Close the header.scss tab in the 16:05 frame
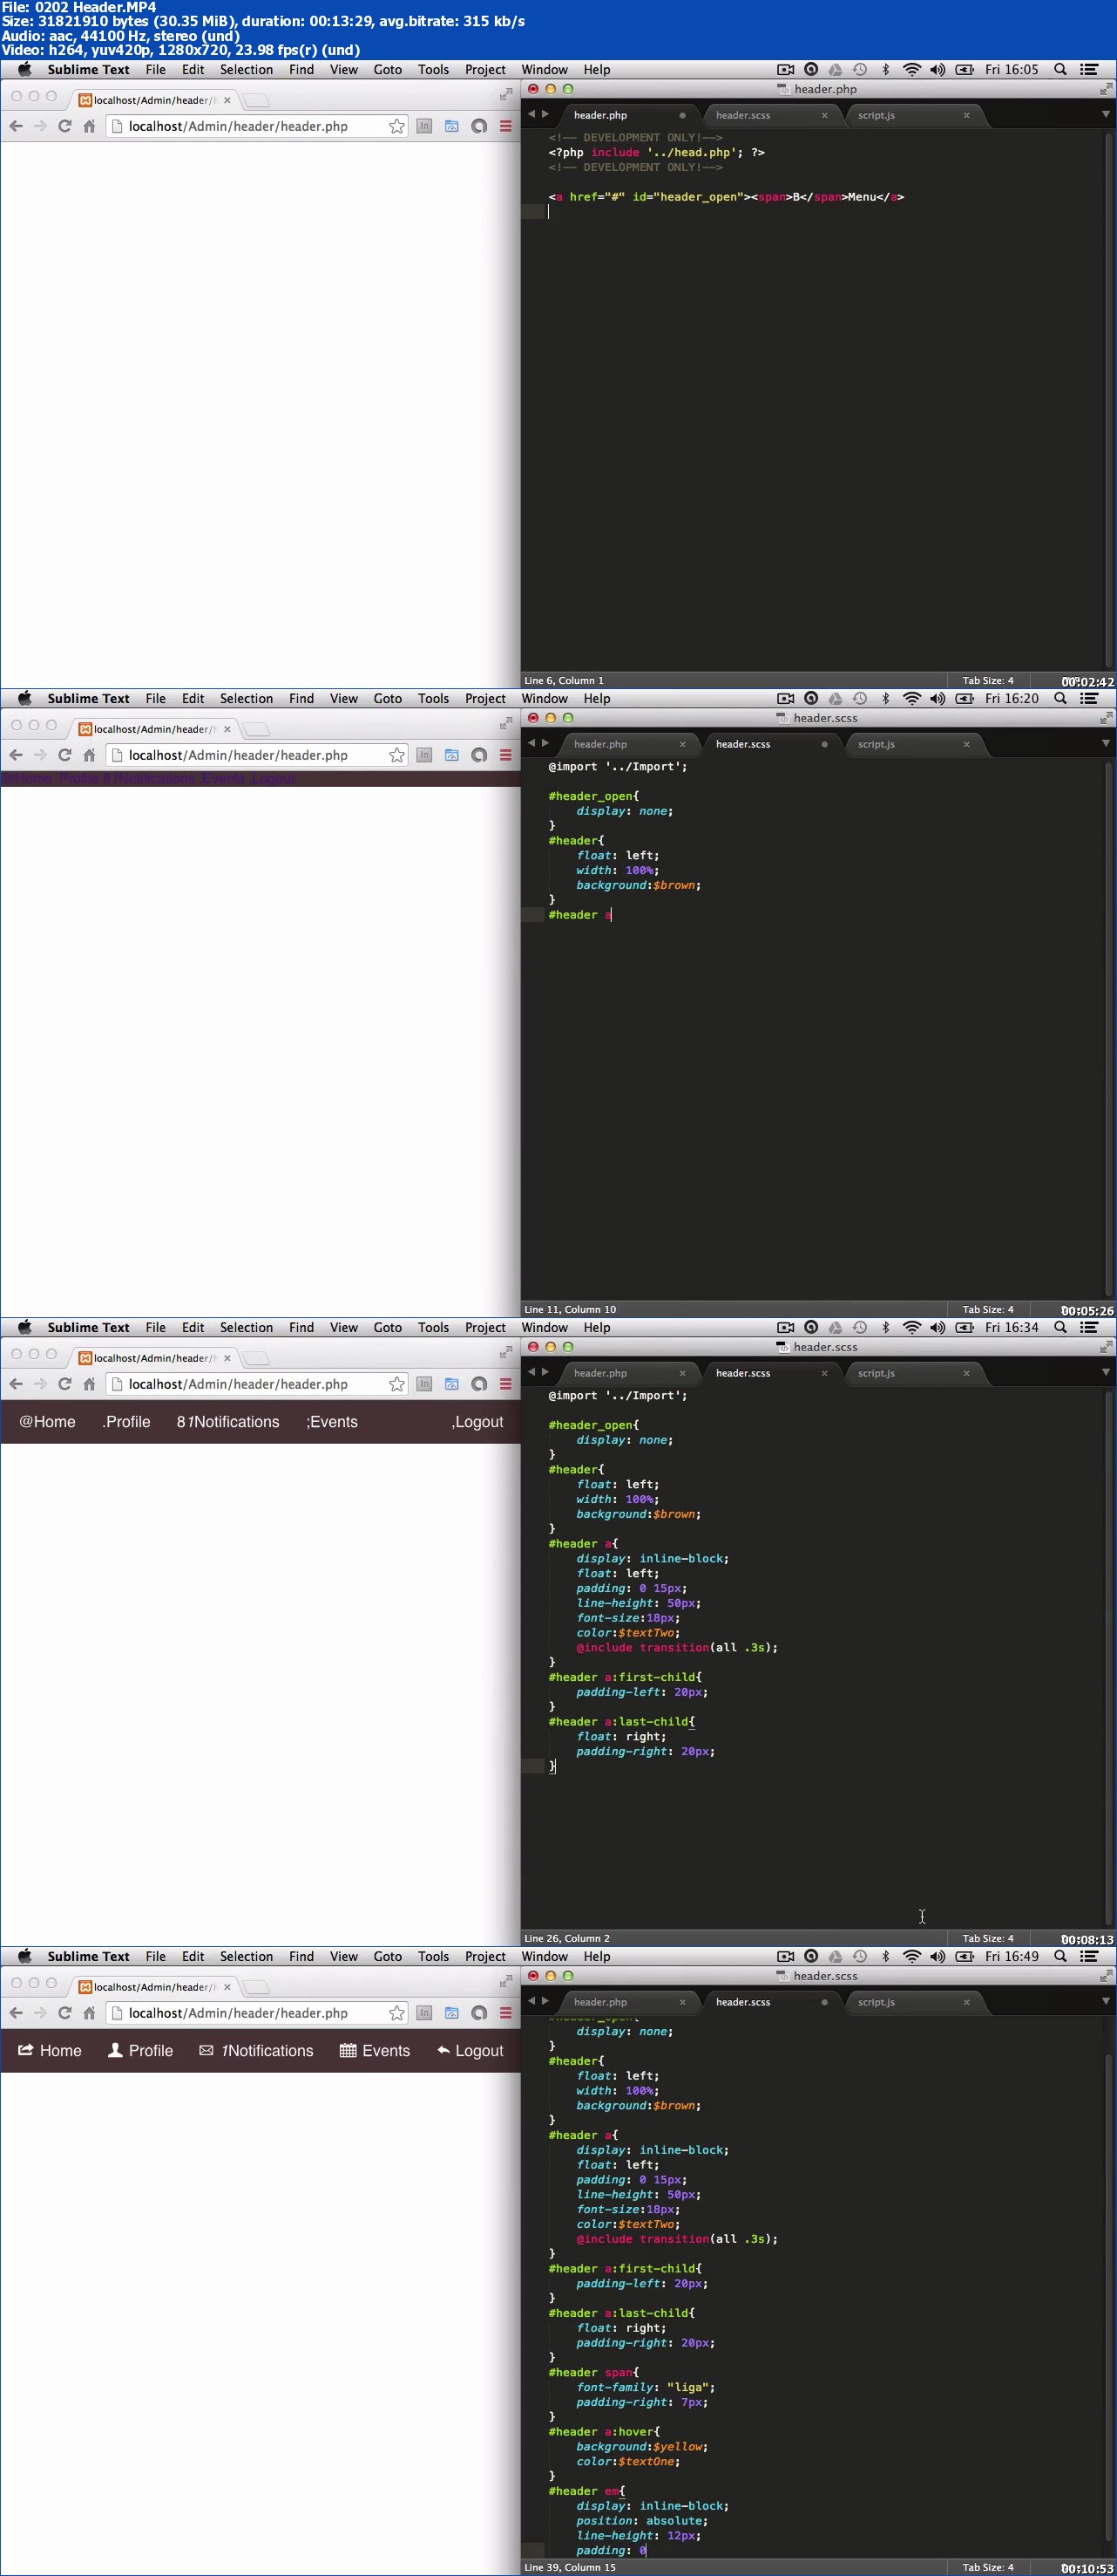Screen dimensions: 1117x2576 click(x=824, y=115)
